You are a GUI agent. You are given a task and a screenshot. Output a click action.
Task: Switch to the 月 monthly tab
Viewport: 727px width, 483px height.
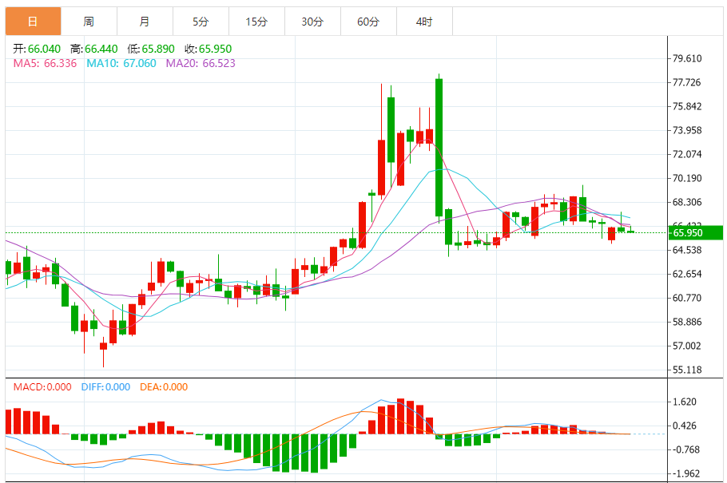click(x=145, y=22)
